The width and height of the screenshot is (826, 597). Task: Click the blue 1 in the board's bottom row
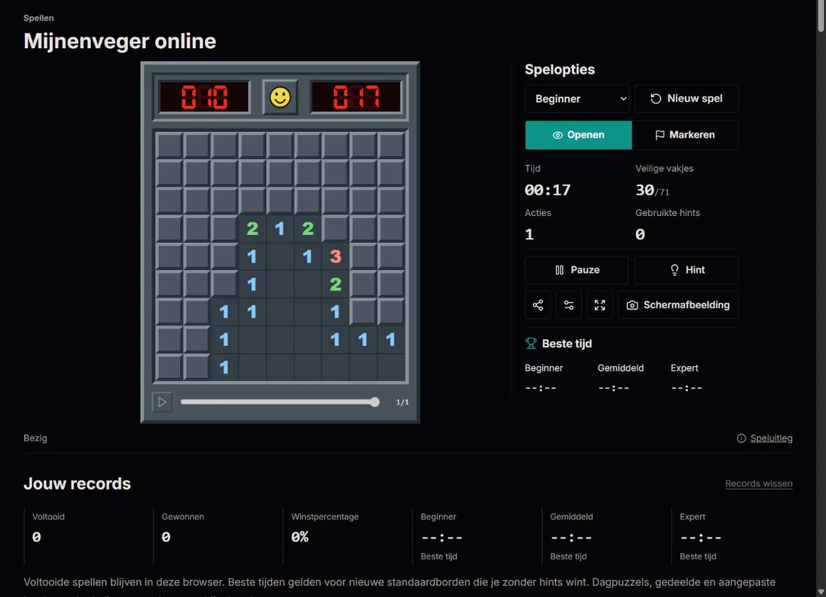pyautogui.click(x=224, y=367)
